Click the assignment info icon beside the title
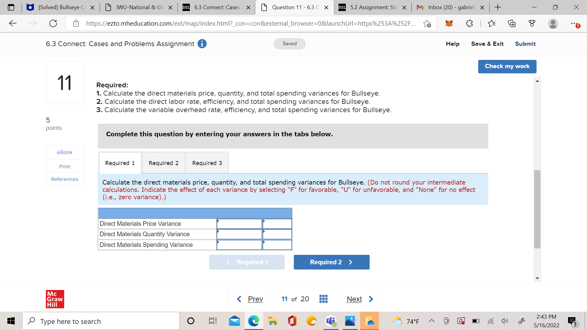Viewport: 587px width, 330px height. coord(201,44)
